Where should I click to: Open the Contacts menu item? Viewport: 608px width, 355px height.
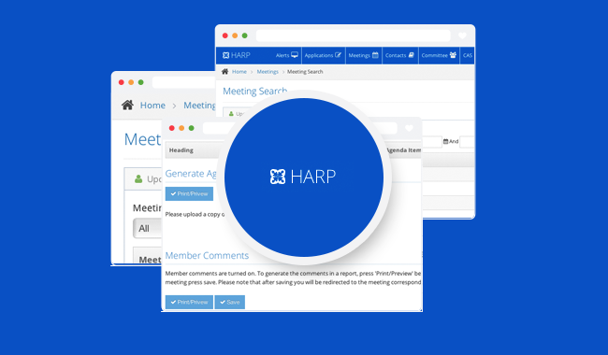[399, 55]
